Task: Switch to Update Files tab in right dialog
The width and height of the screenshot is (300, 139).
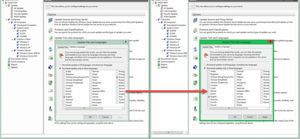Action: [x=208, y=47]
